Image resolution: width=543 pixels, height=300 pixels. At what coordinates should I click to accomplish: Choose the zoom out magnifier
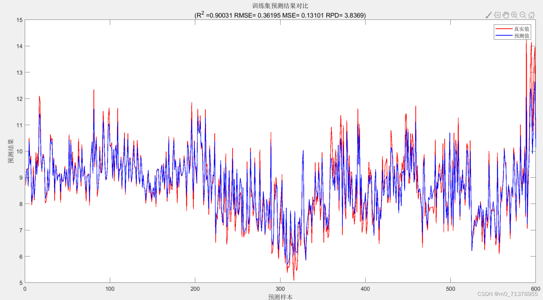pos(523,15)
